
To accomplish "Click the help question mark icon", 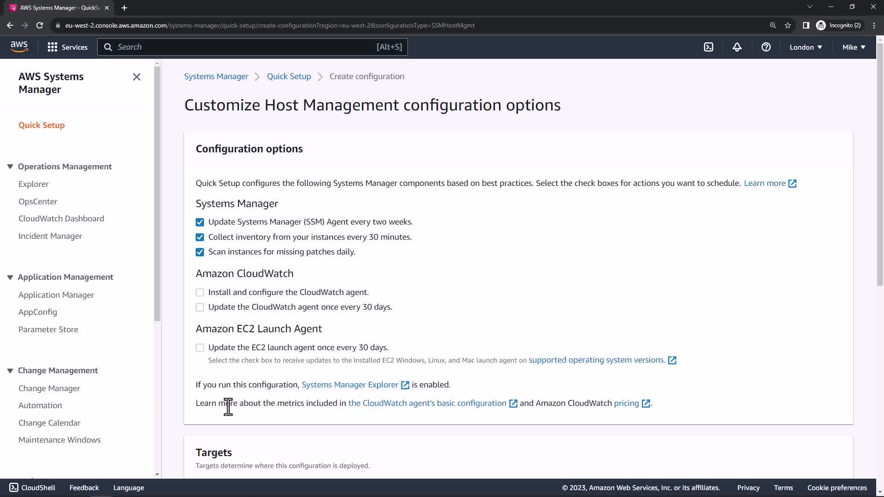I will pos(766,47).
